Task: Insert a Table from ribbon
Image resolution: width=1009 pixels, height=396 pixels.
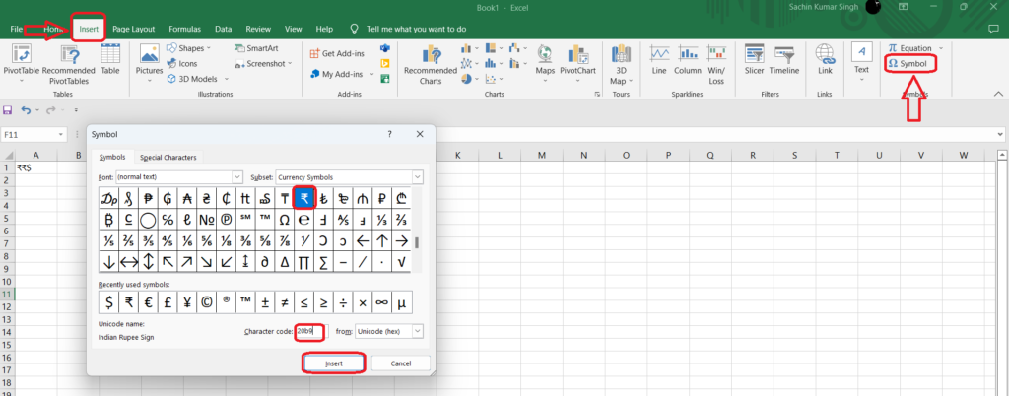Action: (110, 59)
